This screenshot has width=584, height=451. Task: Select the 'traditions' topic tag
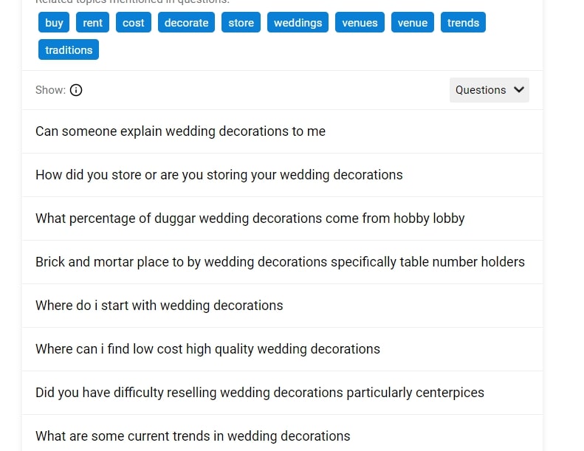coord(69,49)
